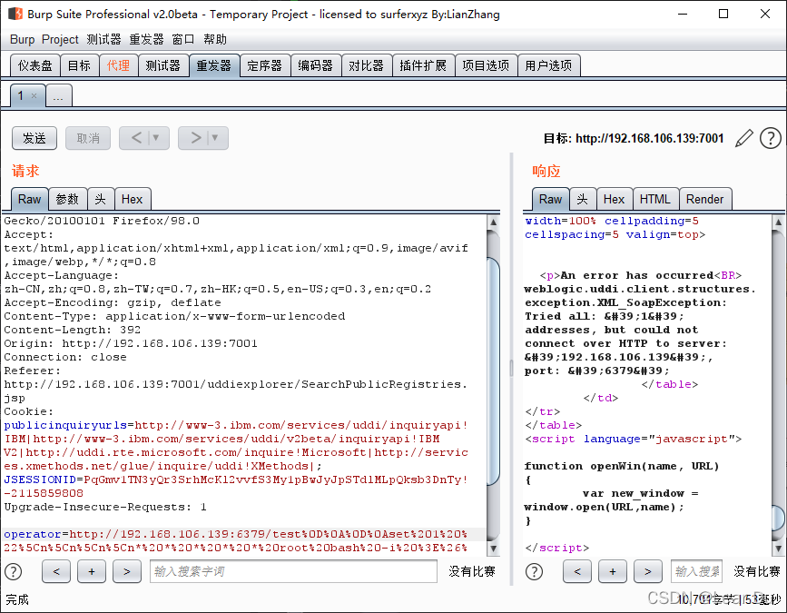This screenshot has width=787, height=613.
Task: Select the response 头 headers tab
Action: [582, 199]
